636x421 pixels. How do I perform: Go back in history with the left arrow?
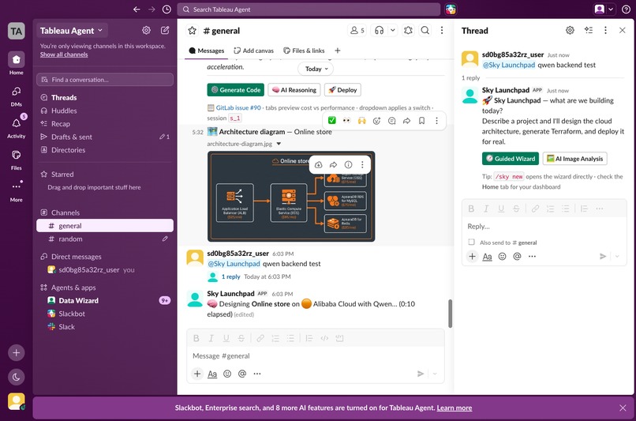click(x=137, y=9)
